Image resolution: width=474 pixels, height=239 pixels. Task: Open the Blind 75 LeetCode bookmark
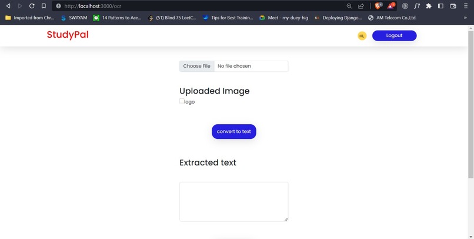[172, 18]
